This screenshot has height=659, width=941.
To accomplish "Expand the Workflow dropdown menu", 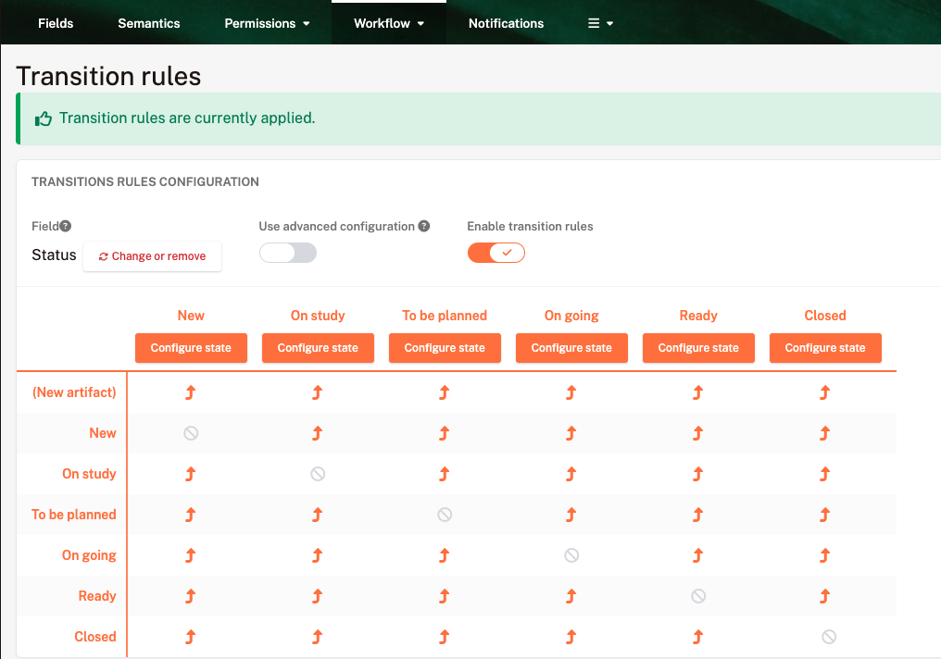I will tap(389, 23).
